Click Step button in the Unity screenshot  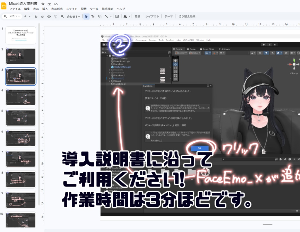click(x=275, y=44)
